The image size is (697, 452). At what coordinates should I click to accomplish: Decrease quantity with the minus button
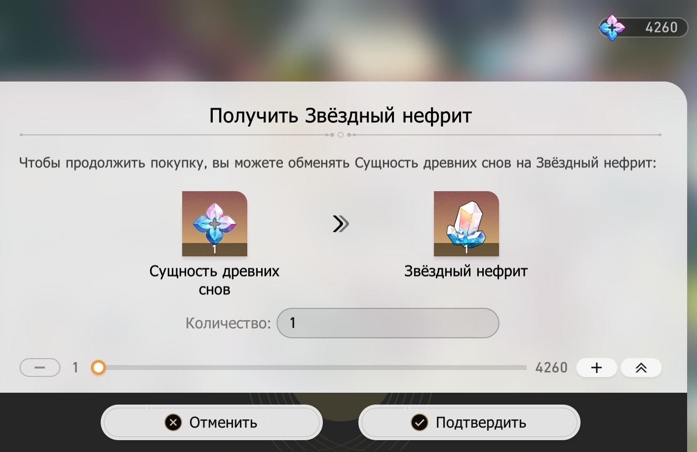[40, 368]
